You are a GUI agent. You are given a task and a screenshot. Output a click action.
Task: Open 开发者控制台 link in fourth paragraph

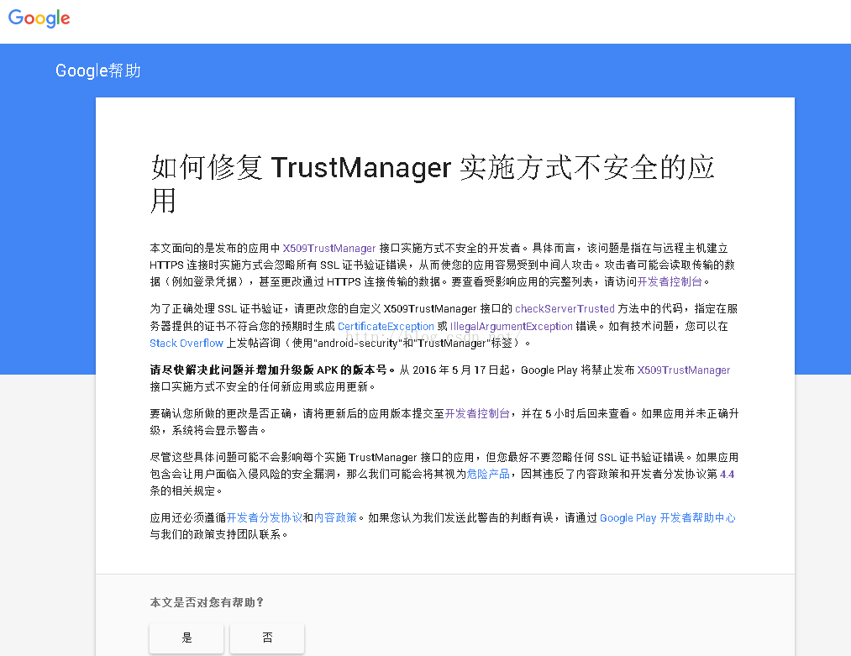pyautogui.click(x=477, y=413)
